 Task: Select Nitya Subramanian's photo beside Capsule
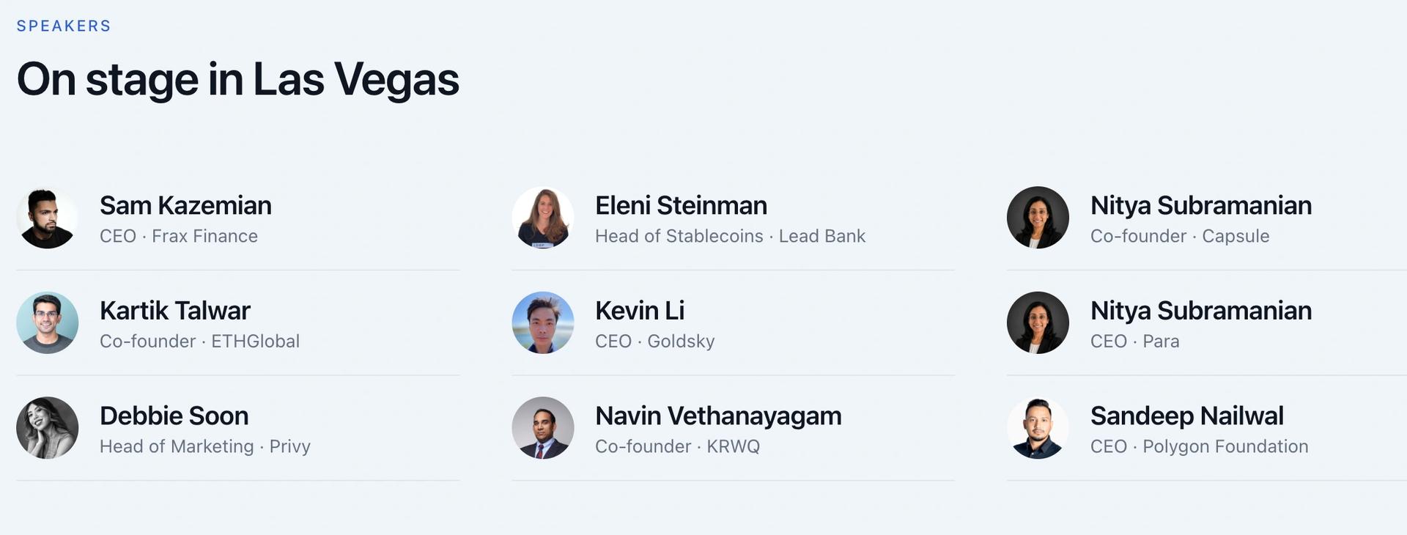point(1038,218)
